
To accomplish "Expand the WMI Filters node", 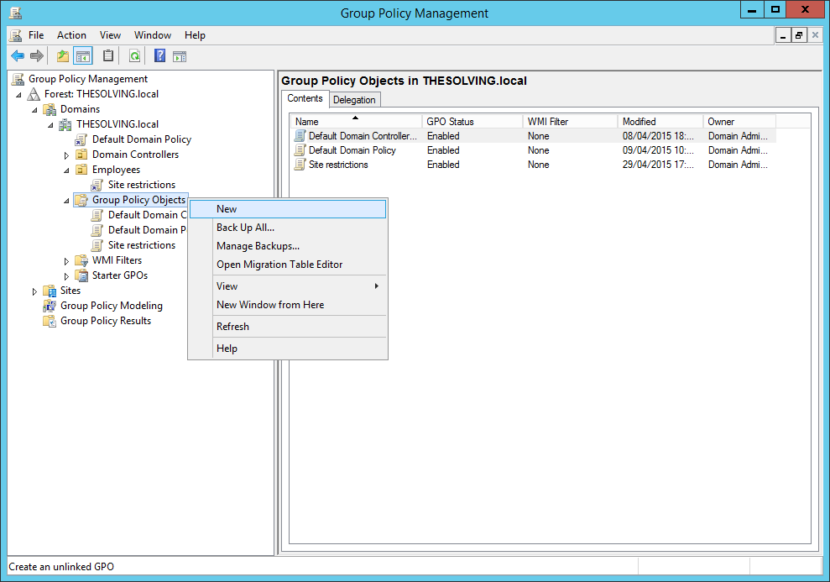I will (x=66, y=261).
